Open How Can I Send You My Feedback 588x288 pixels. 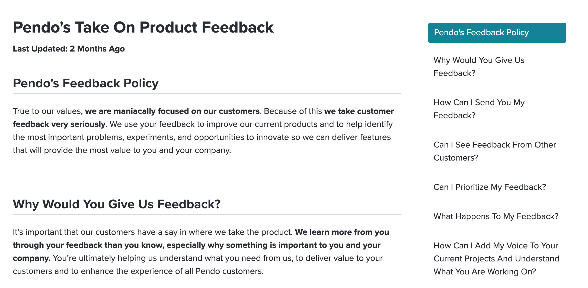click(479, 109)
